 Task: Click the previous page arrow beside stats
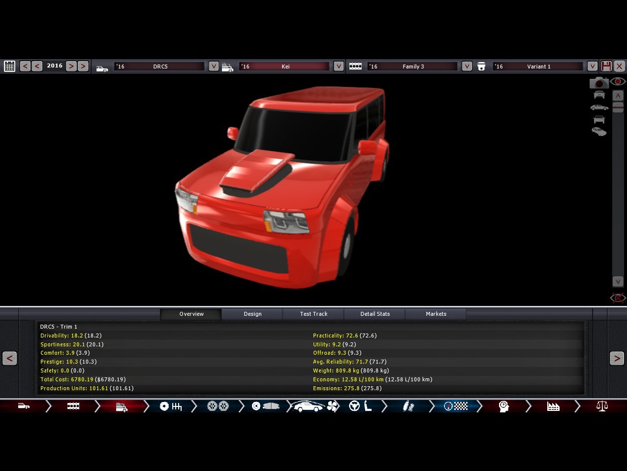coord(9,358)
